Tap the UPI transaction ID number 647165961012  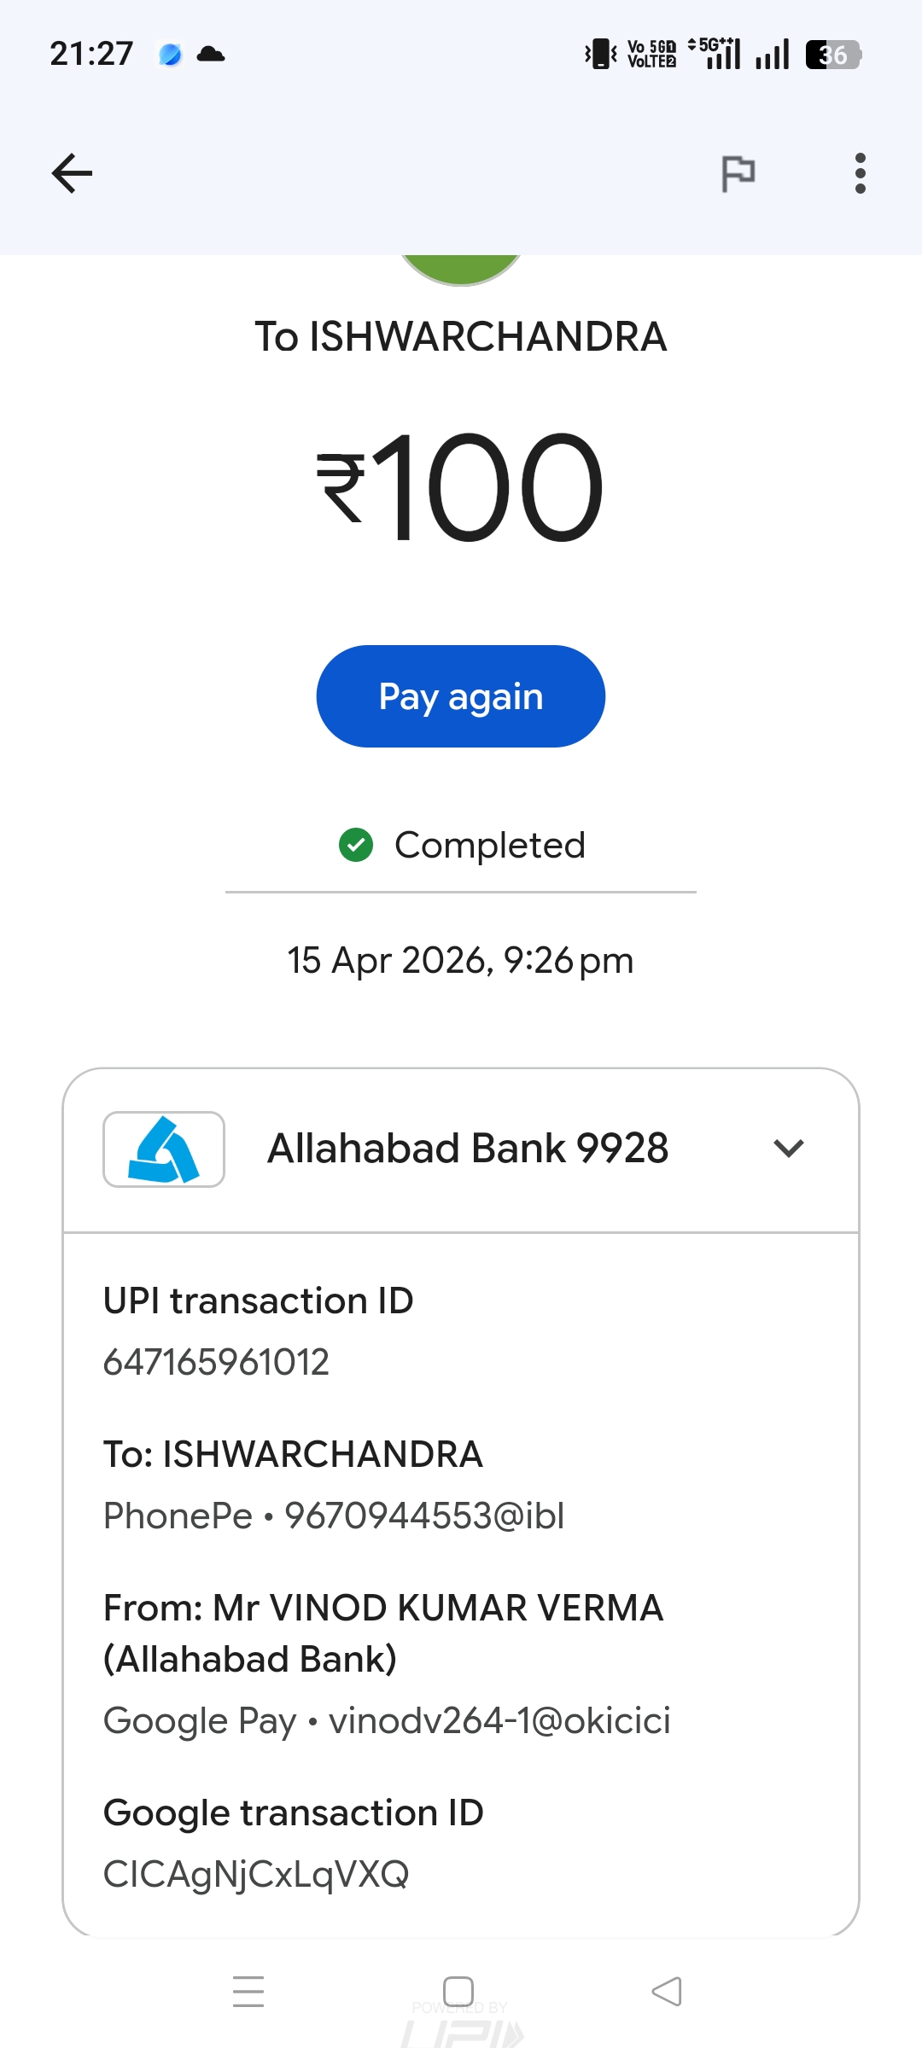[x=216, y=1362]
